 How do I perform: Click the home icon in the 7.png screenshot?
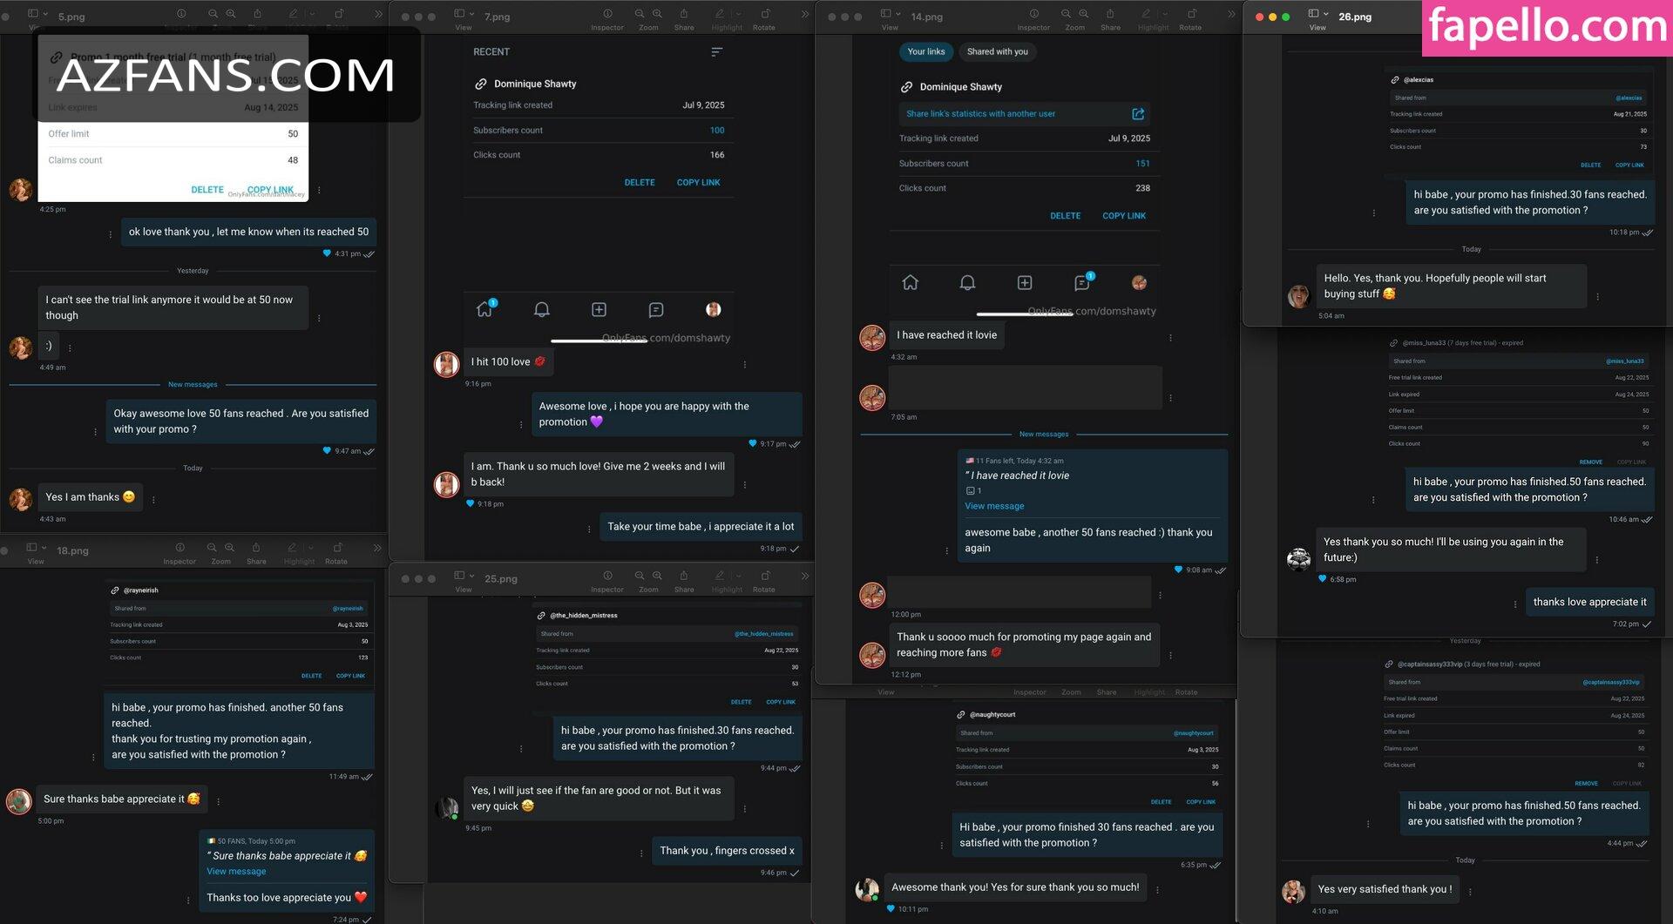tap(484, 309)
